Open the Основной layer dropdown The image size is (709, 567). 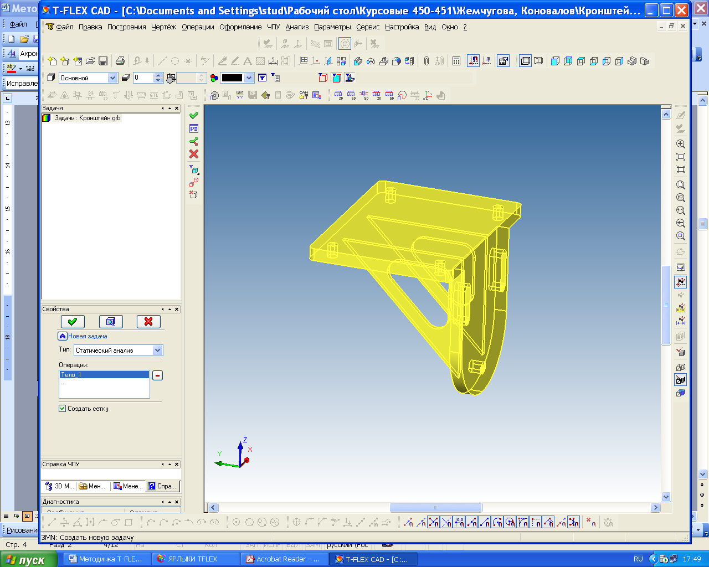tap(112, 78)
